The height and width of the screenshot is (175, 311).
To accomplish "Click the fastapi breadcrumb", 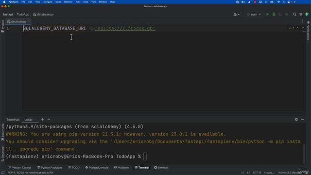I will (x=8, y=14).
